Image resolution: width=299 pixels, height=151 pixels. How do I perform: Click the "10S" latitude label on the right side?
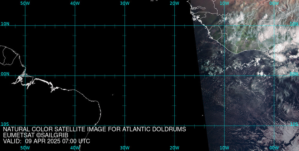[x=294, y=124]
